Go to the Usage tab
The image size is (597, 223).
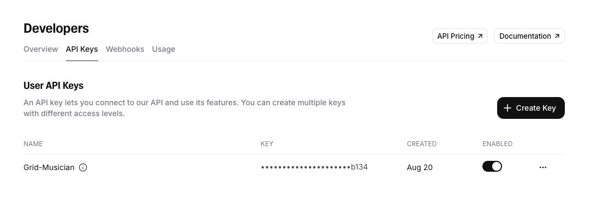(x=163, y=49)
